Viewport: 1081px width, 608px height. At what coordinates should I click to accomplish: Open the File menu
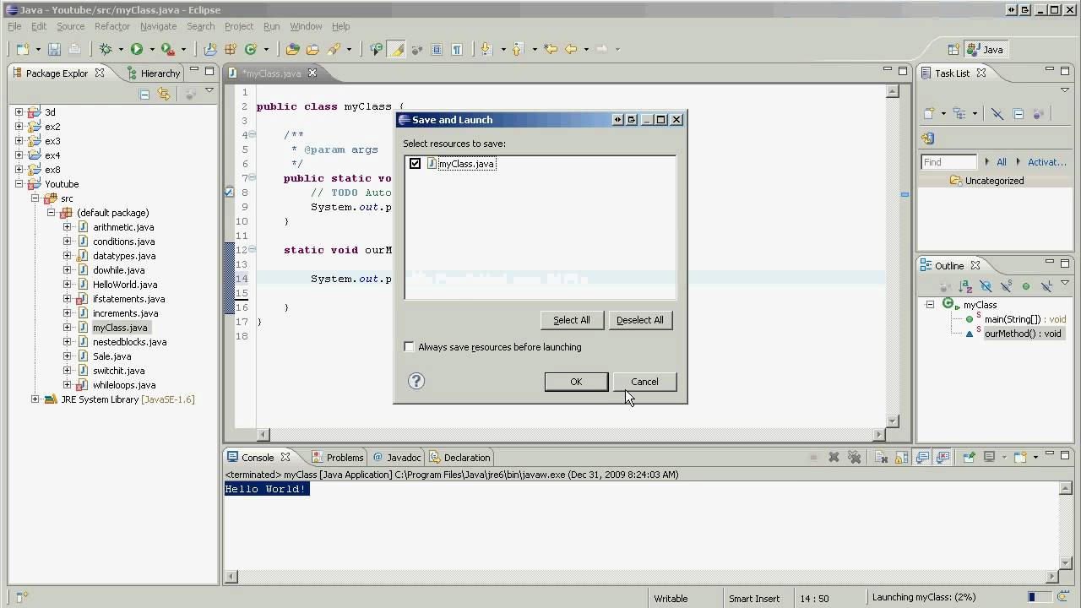coord(14,27)
